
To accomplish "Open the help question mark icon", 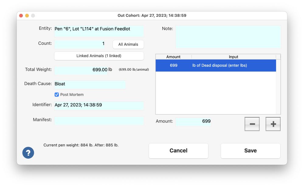I will [x=28, y=153].
